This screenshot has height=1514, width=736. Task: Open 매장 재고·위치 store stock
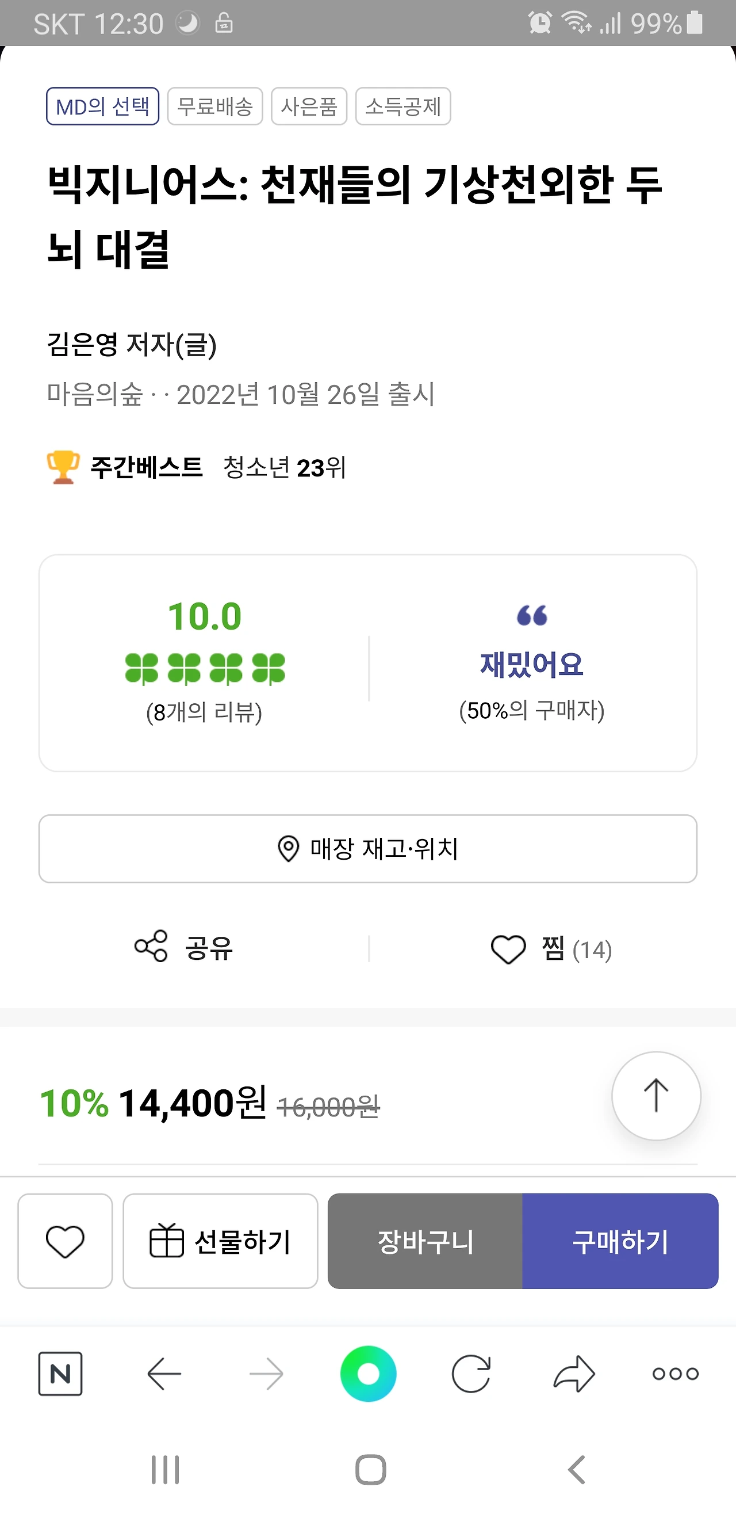pos(367,849)
